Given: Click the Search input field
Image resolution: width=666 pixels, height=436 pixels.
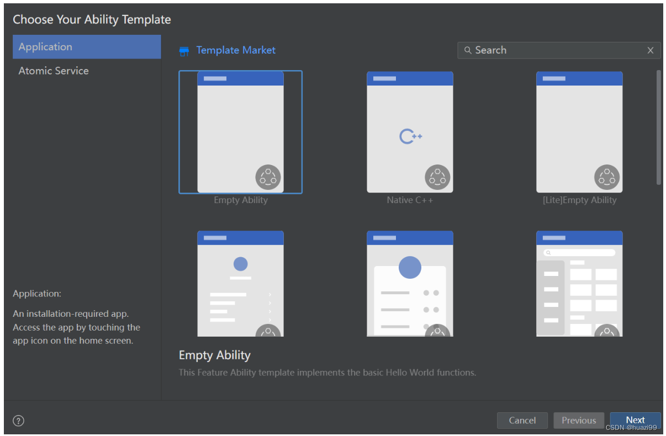Looking at the screenshot, I should [559, 50].
